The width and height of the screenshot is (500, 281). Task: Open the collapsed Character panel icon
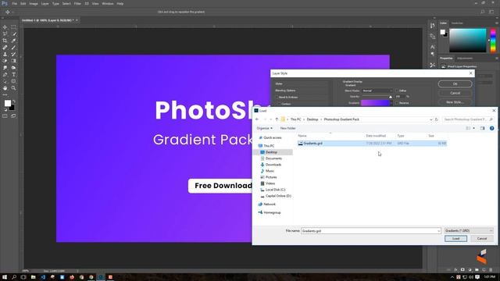tap(432, 47)
